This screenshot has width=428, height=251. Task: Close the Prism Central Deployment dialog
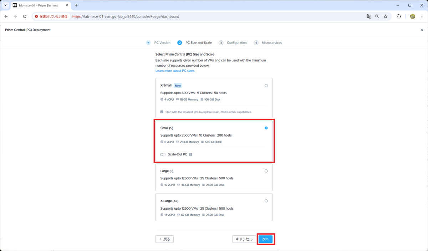coord(422,30)
